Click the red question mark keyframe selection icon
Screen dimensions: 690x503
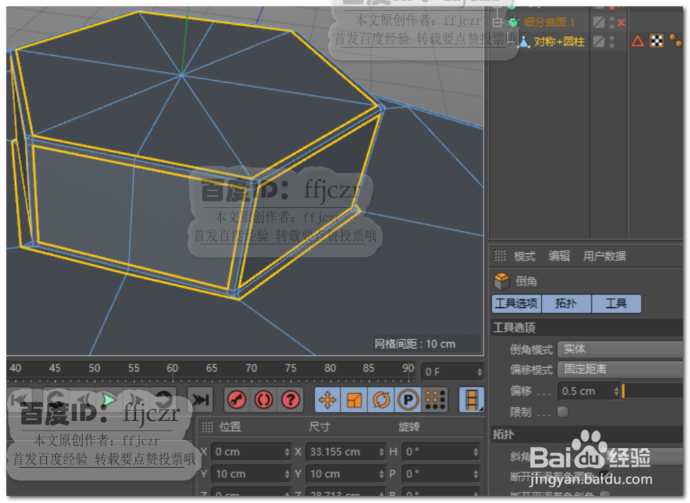(290, 400)
